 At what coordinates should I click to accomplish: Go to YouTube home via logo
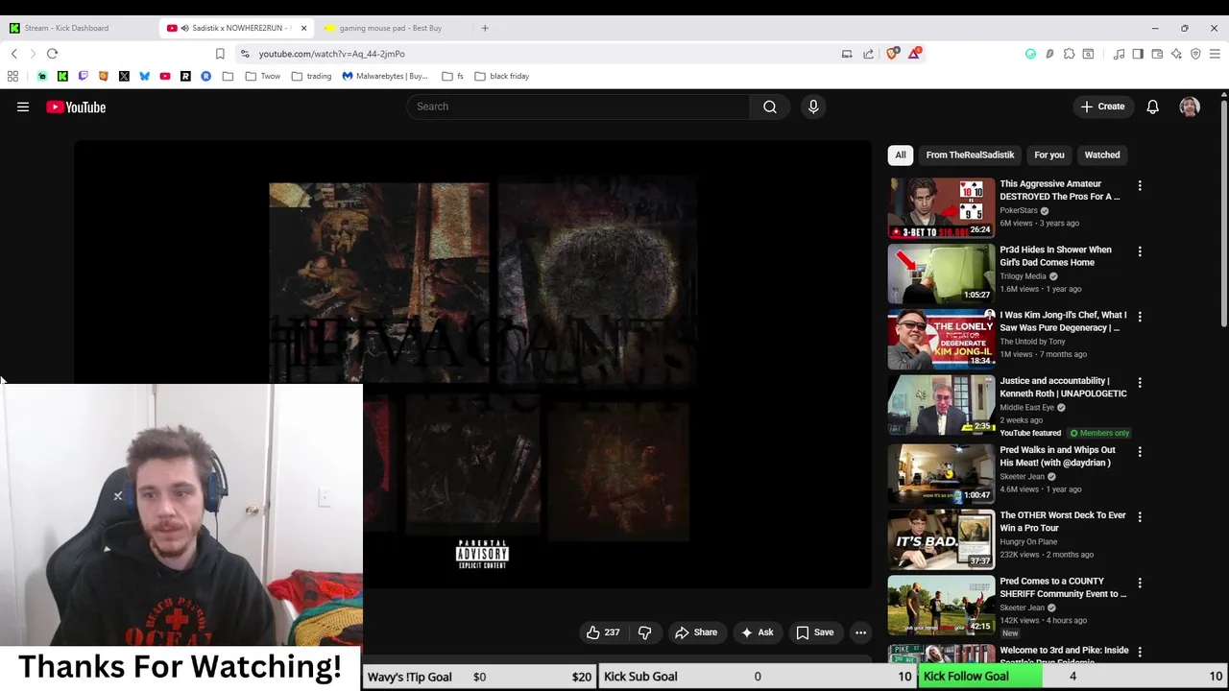tap(76, 107)
